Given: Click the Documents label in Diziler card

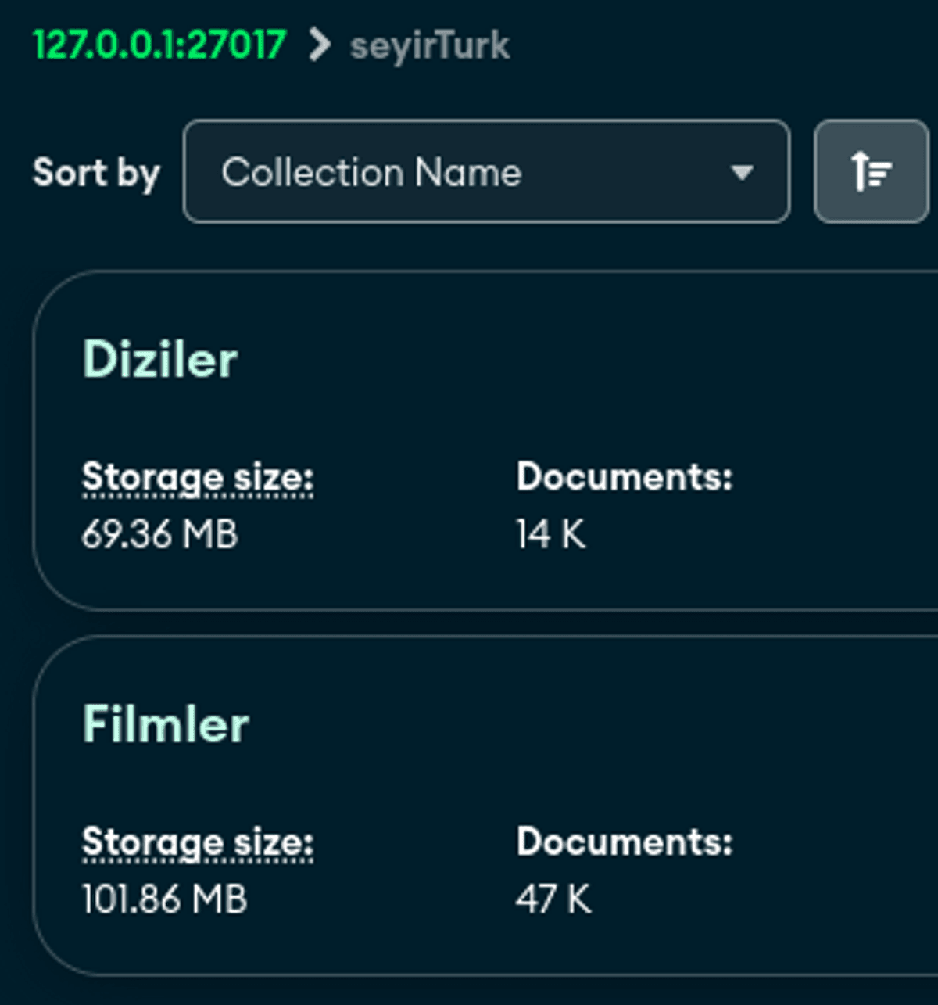Looking at the screenshot, I should tap(625, 476).
